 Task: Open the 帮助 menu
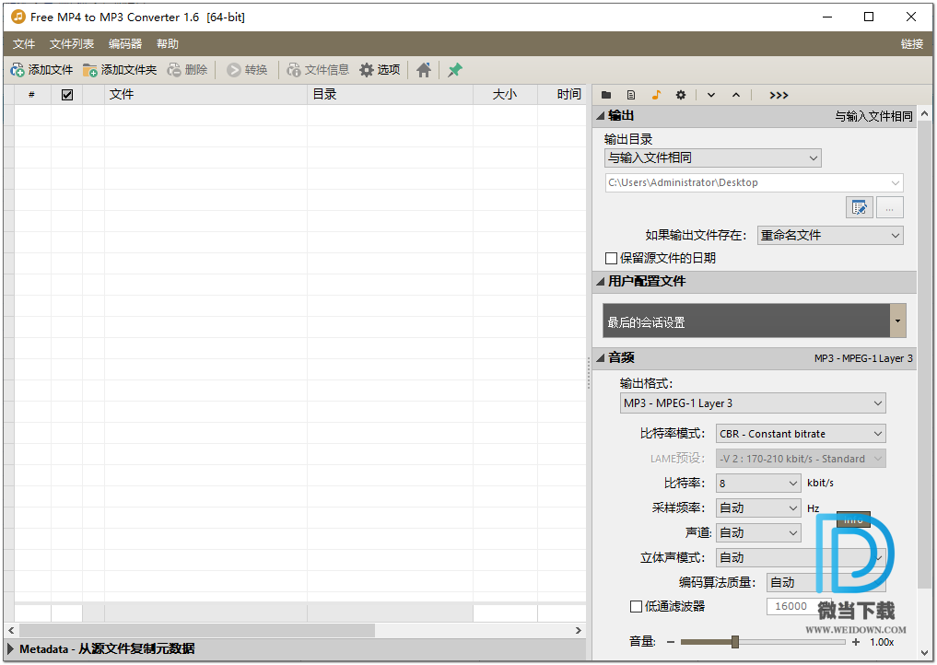[x=168, y=43]
